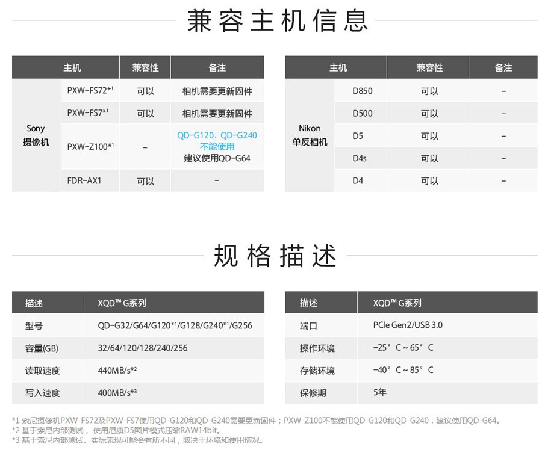The height and width of the screenshot is (450, 542).
Task: Click the capacity value 32/64/120/128/240/256
Action: 142,348
